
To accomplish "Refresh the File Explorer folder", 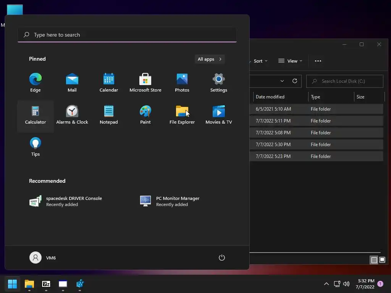I will (295, 81).
